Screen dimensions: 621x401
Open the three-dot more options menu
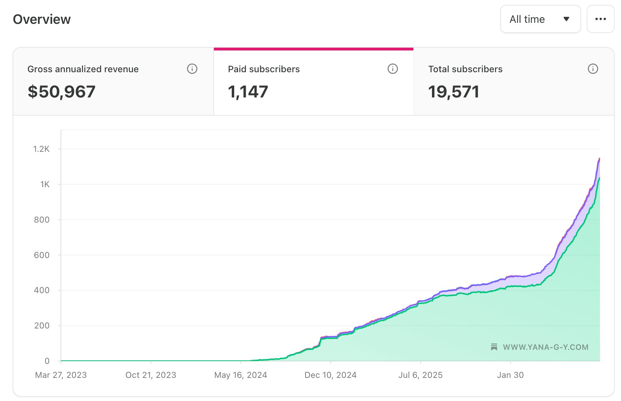click(601, 19)
